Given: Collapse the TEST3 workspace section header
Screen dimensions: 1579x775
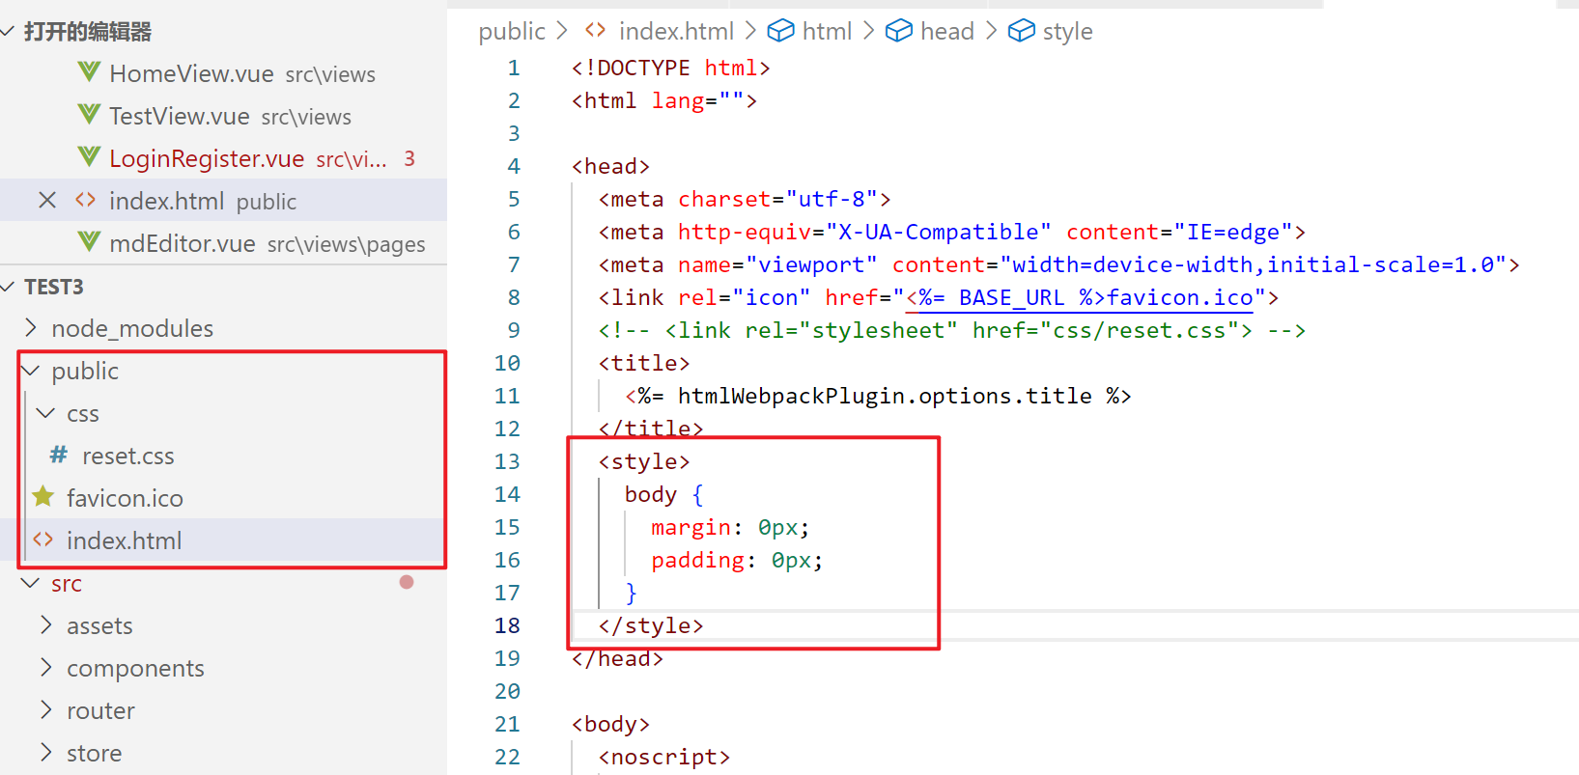Looking at the screenshot, I should tap(54, 287).
